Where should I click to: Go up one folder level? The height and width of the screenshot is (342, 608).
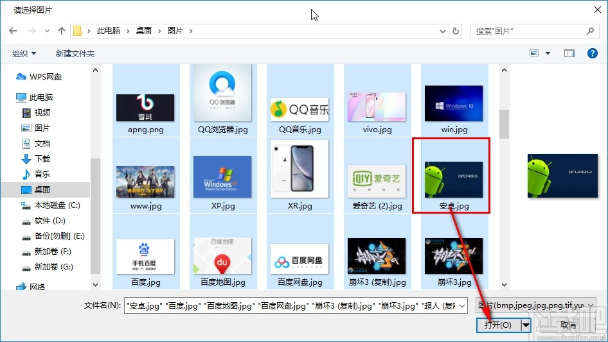61,31
